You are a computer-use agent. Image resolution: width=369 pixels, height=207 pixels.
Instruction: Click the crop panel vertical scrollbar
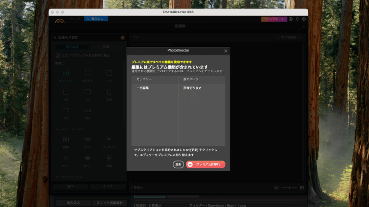124,94
